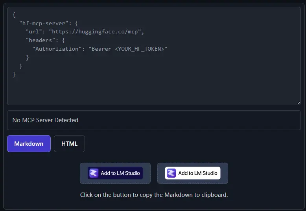
Task: Switch to the HTML tab
Action: (69, 143)
